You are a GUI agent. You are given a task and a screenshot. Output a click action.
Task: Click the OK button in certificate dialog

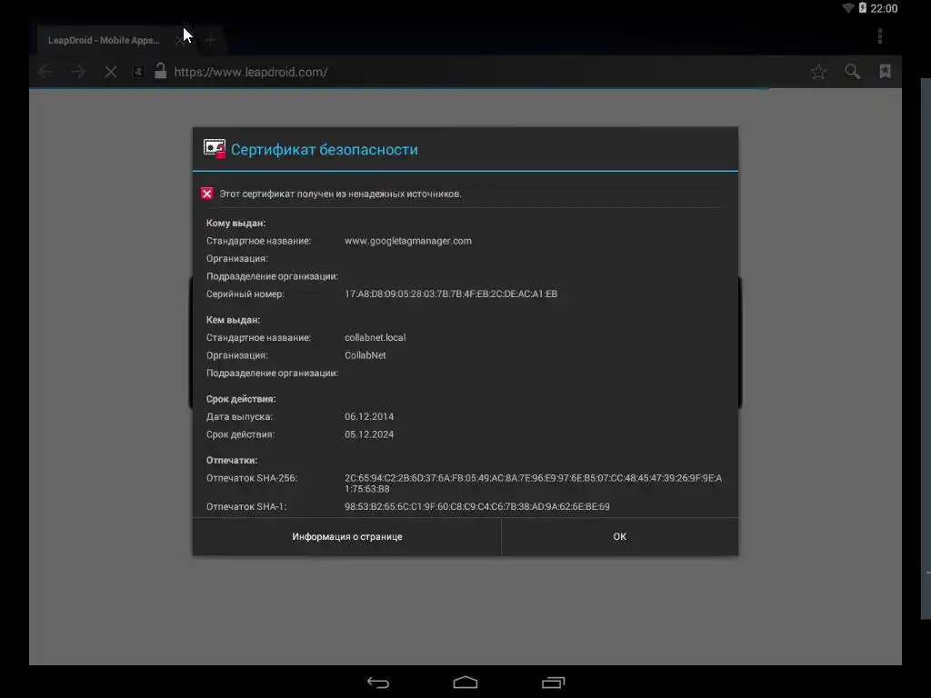click(619, 536)
